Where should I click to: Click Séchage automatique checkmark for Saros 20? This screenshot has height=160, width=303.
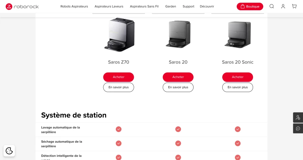tap(178, 143)
